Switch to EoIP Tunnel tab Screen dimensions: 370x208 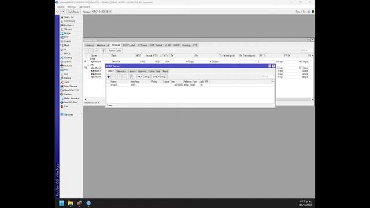[129, 45]
